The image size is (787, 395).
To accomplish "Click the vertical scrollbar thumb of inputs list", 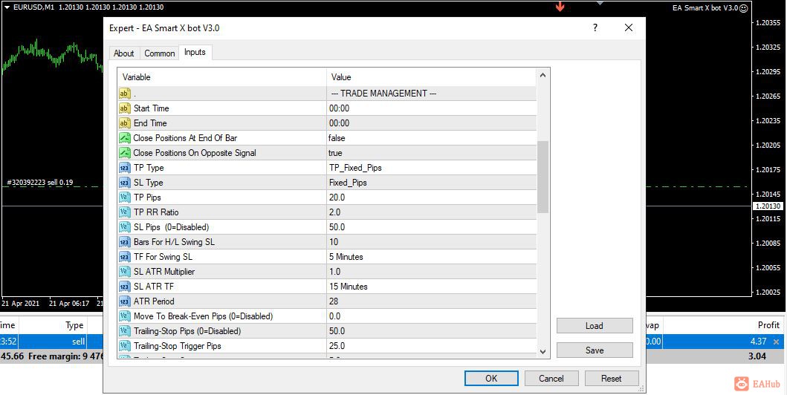I will click(543, 177).
